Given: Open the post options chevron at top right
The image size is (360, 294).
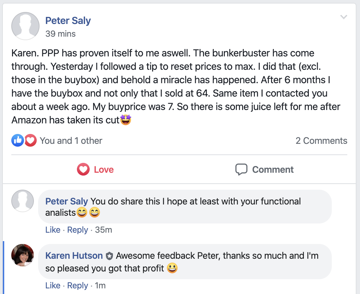Looking at the screenshot, I should point(343,17).
